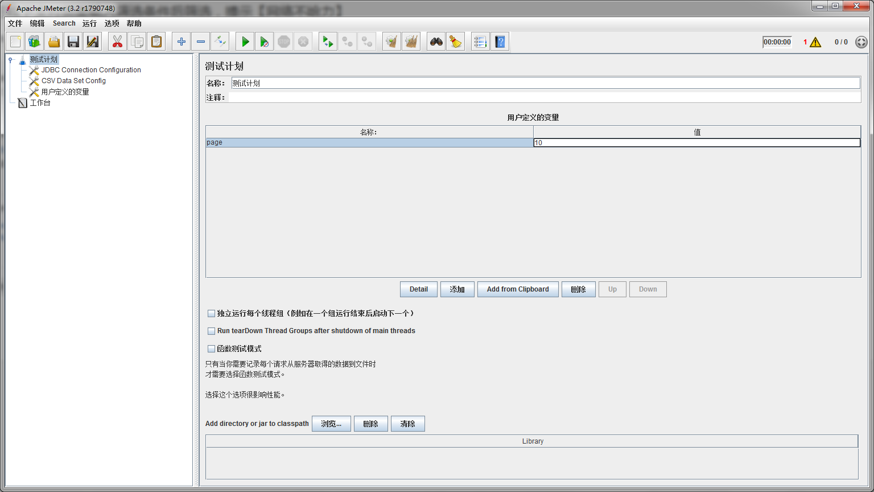The width and height of the screenshot is (874, 492).
Task: Open the Search menu
Action: (64, 23)
